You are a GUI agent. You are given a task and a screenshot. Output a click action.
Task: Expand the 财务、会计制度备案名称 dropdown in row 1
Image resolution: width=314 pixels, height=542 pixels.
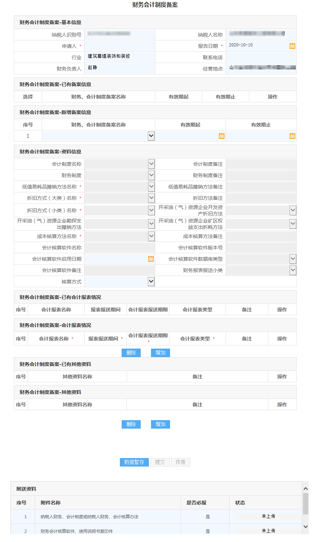click(151, 136)
